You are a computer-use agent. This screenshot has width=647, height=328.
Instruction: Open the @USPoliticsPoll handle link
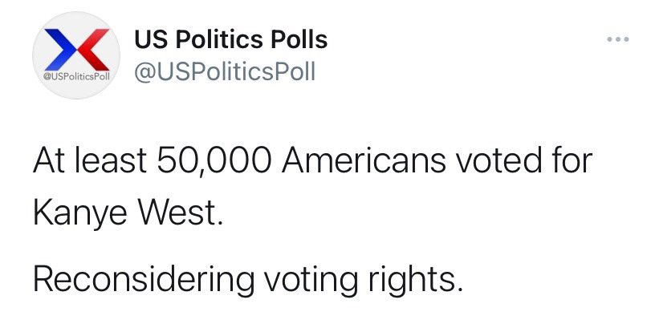[225, 71]
